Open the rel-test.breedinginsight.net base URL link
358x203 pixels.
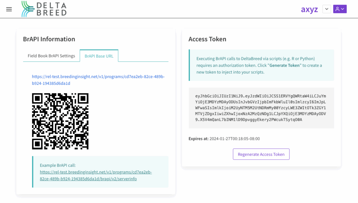(x=98, y=80)
